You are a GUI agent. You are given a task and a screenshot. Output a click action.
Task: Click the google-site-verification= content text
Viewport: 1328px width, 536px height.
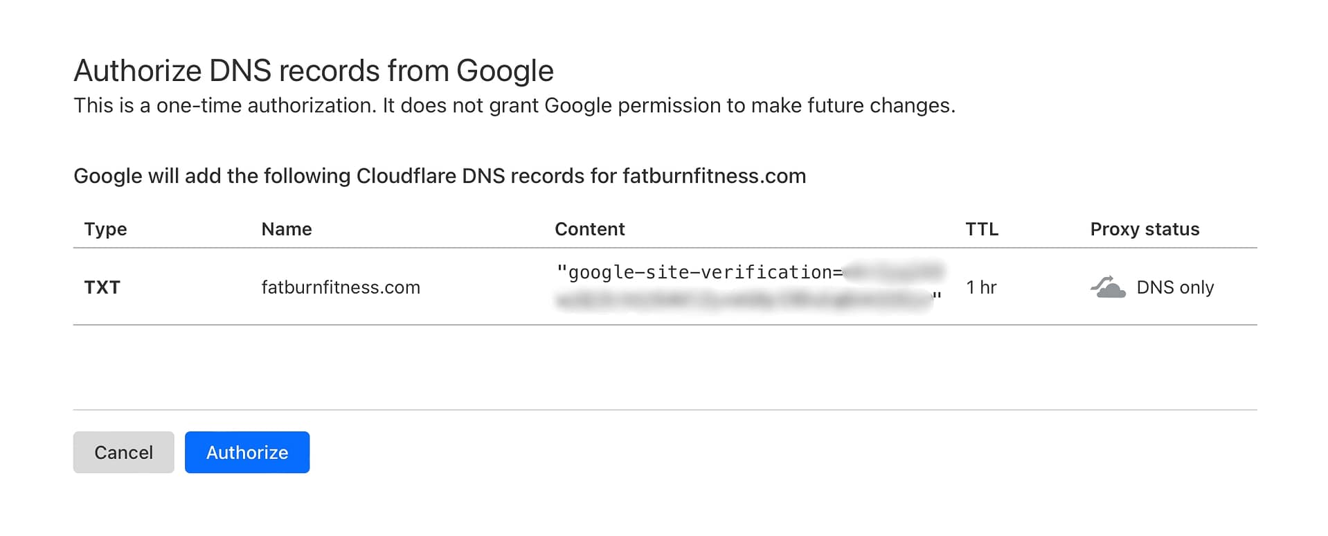click(699, 272)
